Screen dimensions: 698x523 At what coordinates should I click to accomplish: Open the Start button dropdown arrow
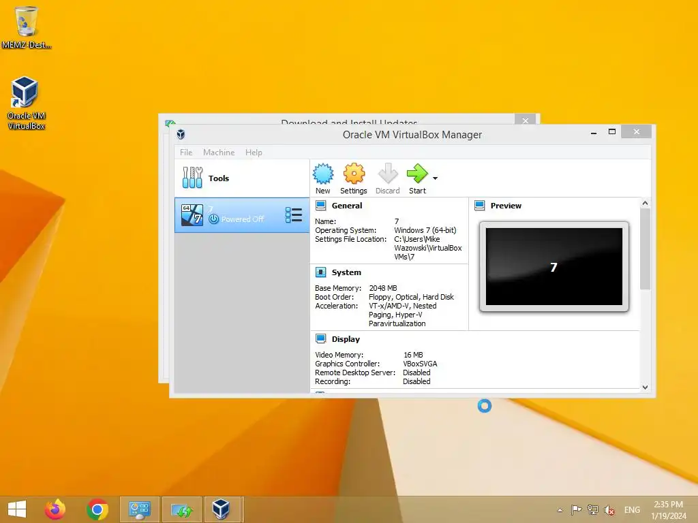[x=436, y=178]
